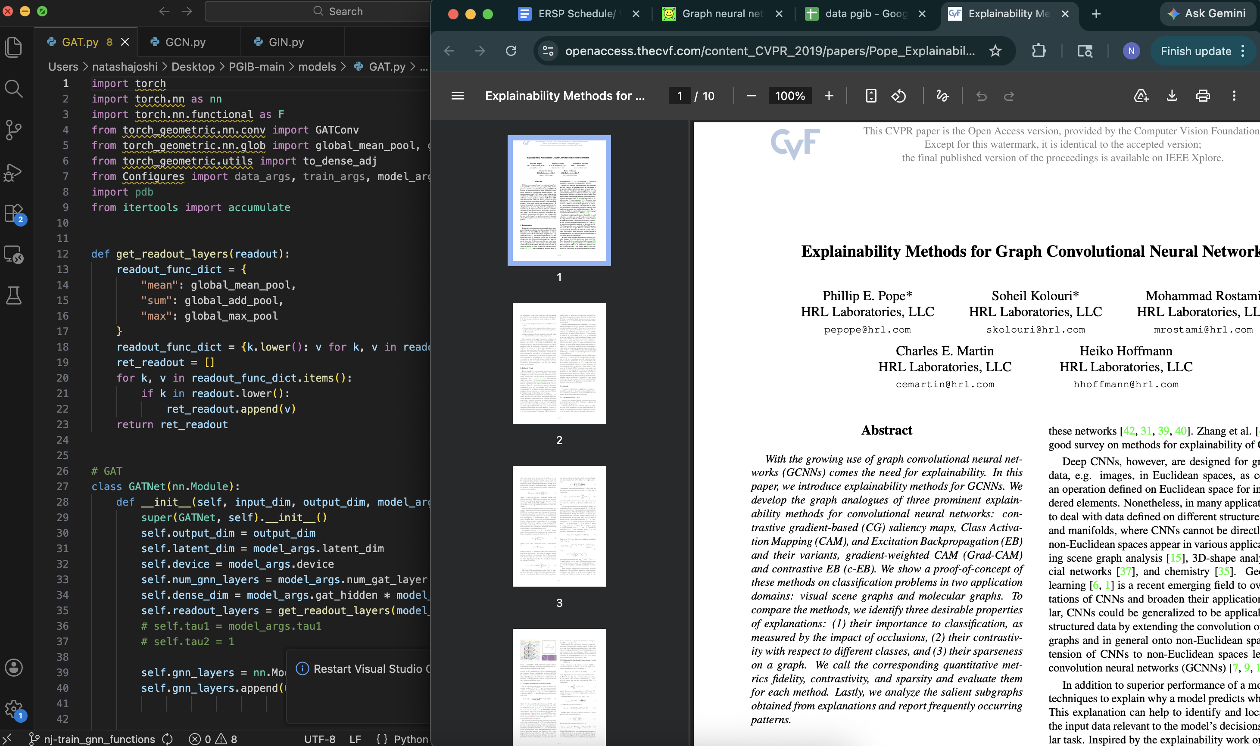Screen dimensions: 1260x746
Task: Click the Finish update button
Action: click(x=1195, y=51)
